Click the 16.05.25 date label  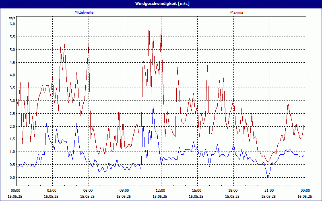(305, 197)
